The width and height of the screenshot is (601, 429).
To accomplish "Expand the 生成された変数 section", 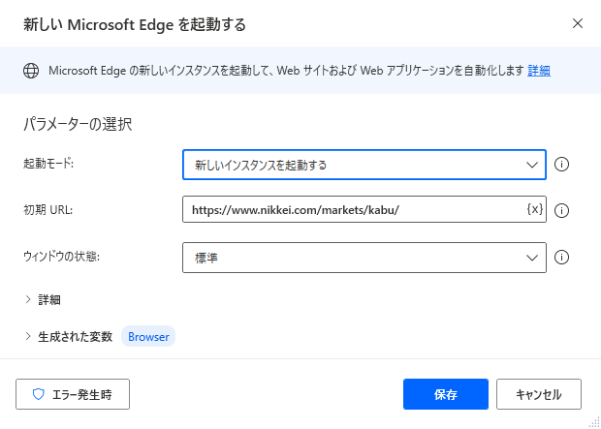I will pyautogui.click(x=69, y=337).
